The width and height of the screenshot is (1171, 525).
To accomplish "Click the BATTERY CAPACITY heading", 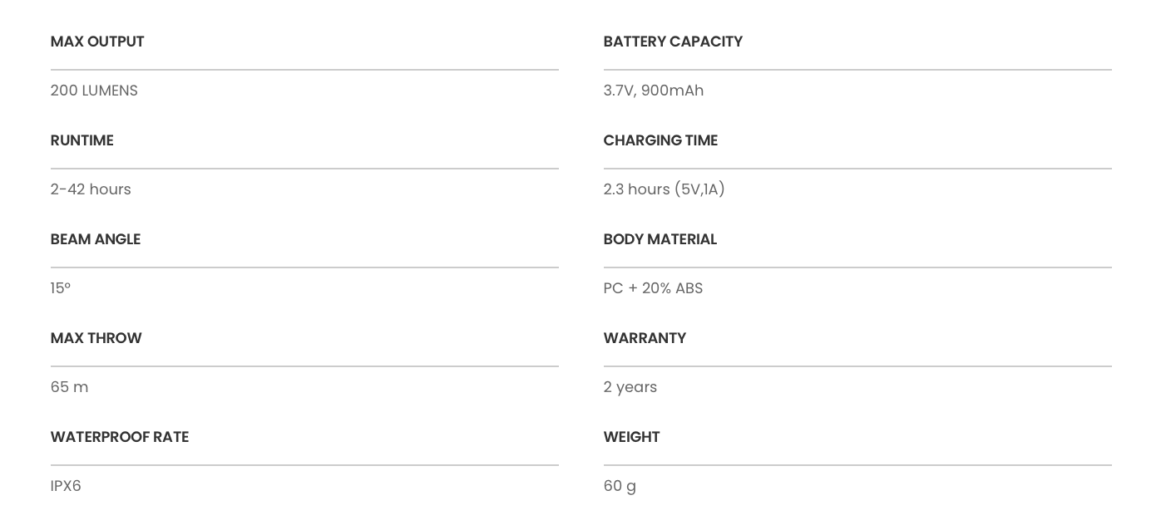I will pyautogui.click(x=673, y=42).
